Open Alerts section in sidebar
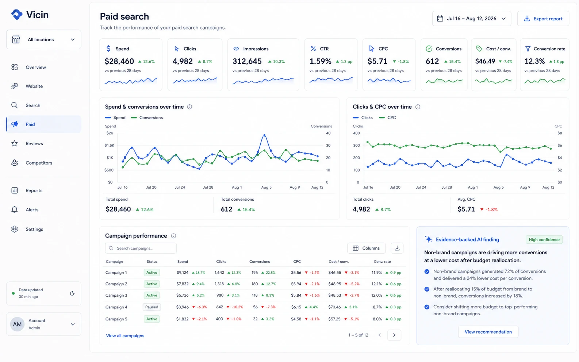The height and width of the screenshot is (362, 579). click(x=44, y=209)
